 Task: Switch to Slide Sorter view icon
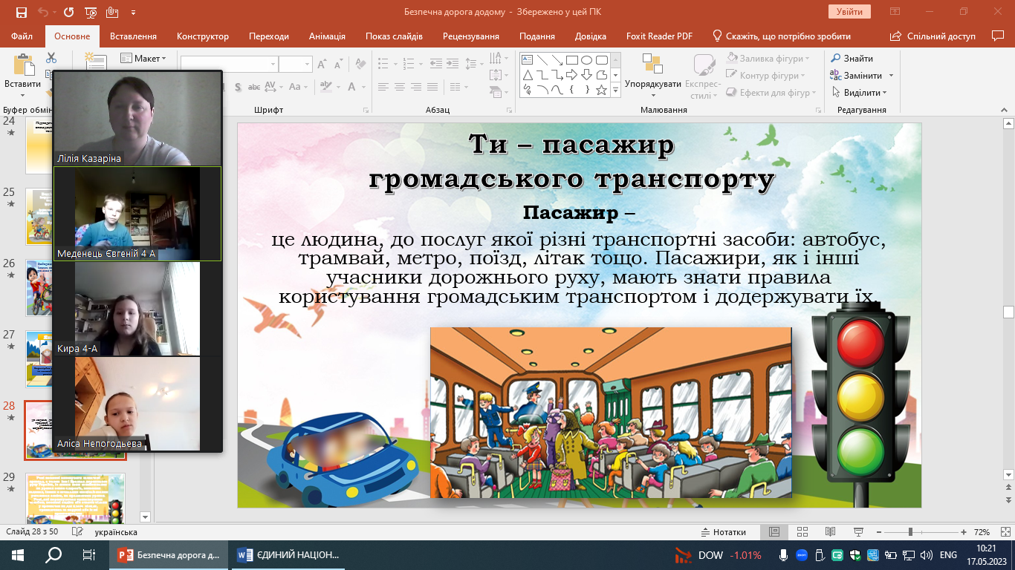click(x=802, y=532)
